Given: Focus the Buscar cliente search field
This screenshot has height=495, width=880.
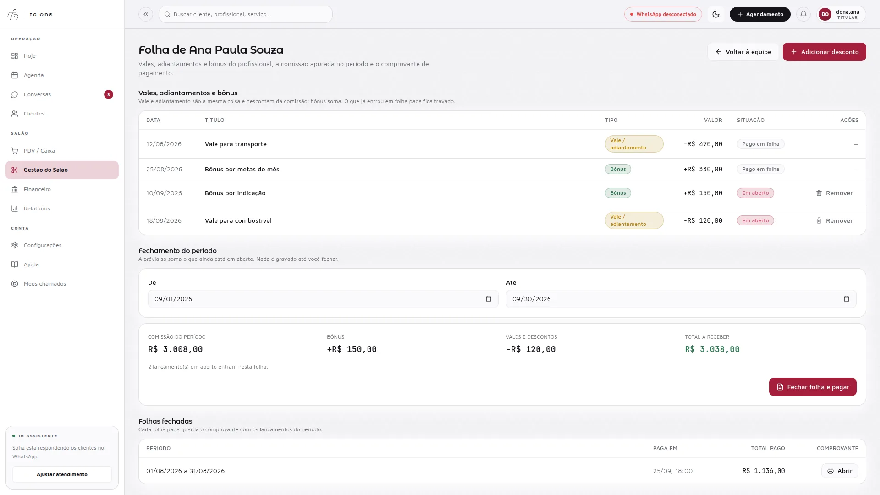Looking at the screenshot, I should pos(246,14).
